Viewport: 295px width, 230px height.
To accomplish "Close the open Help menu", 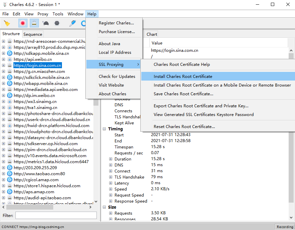I will pyautogui.click(x=92, y=14).
